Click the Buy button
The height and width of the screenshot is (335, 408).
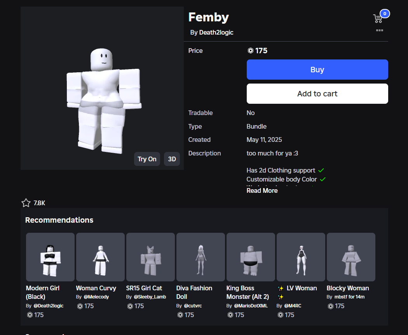click(x=317, y=70)
